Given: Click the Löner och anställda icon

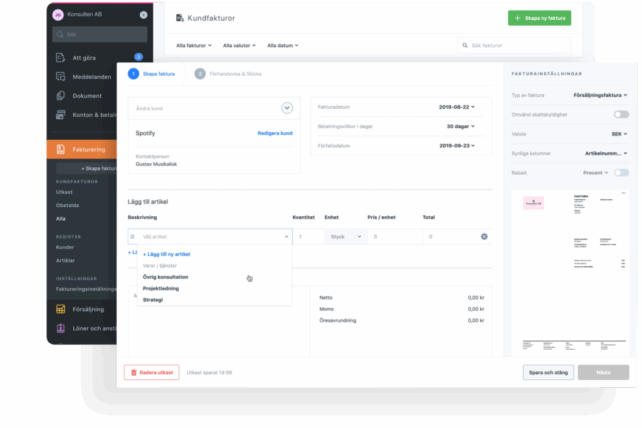Looking at the screenshot, I should coord(61,328).
